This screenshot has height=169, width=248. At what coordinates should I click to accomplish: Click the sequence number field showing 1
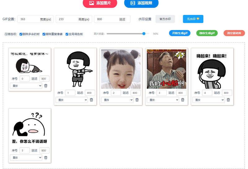(70, 93)
